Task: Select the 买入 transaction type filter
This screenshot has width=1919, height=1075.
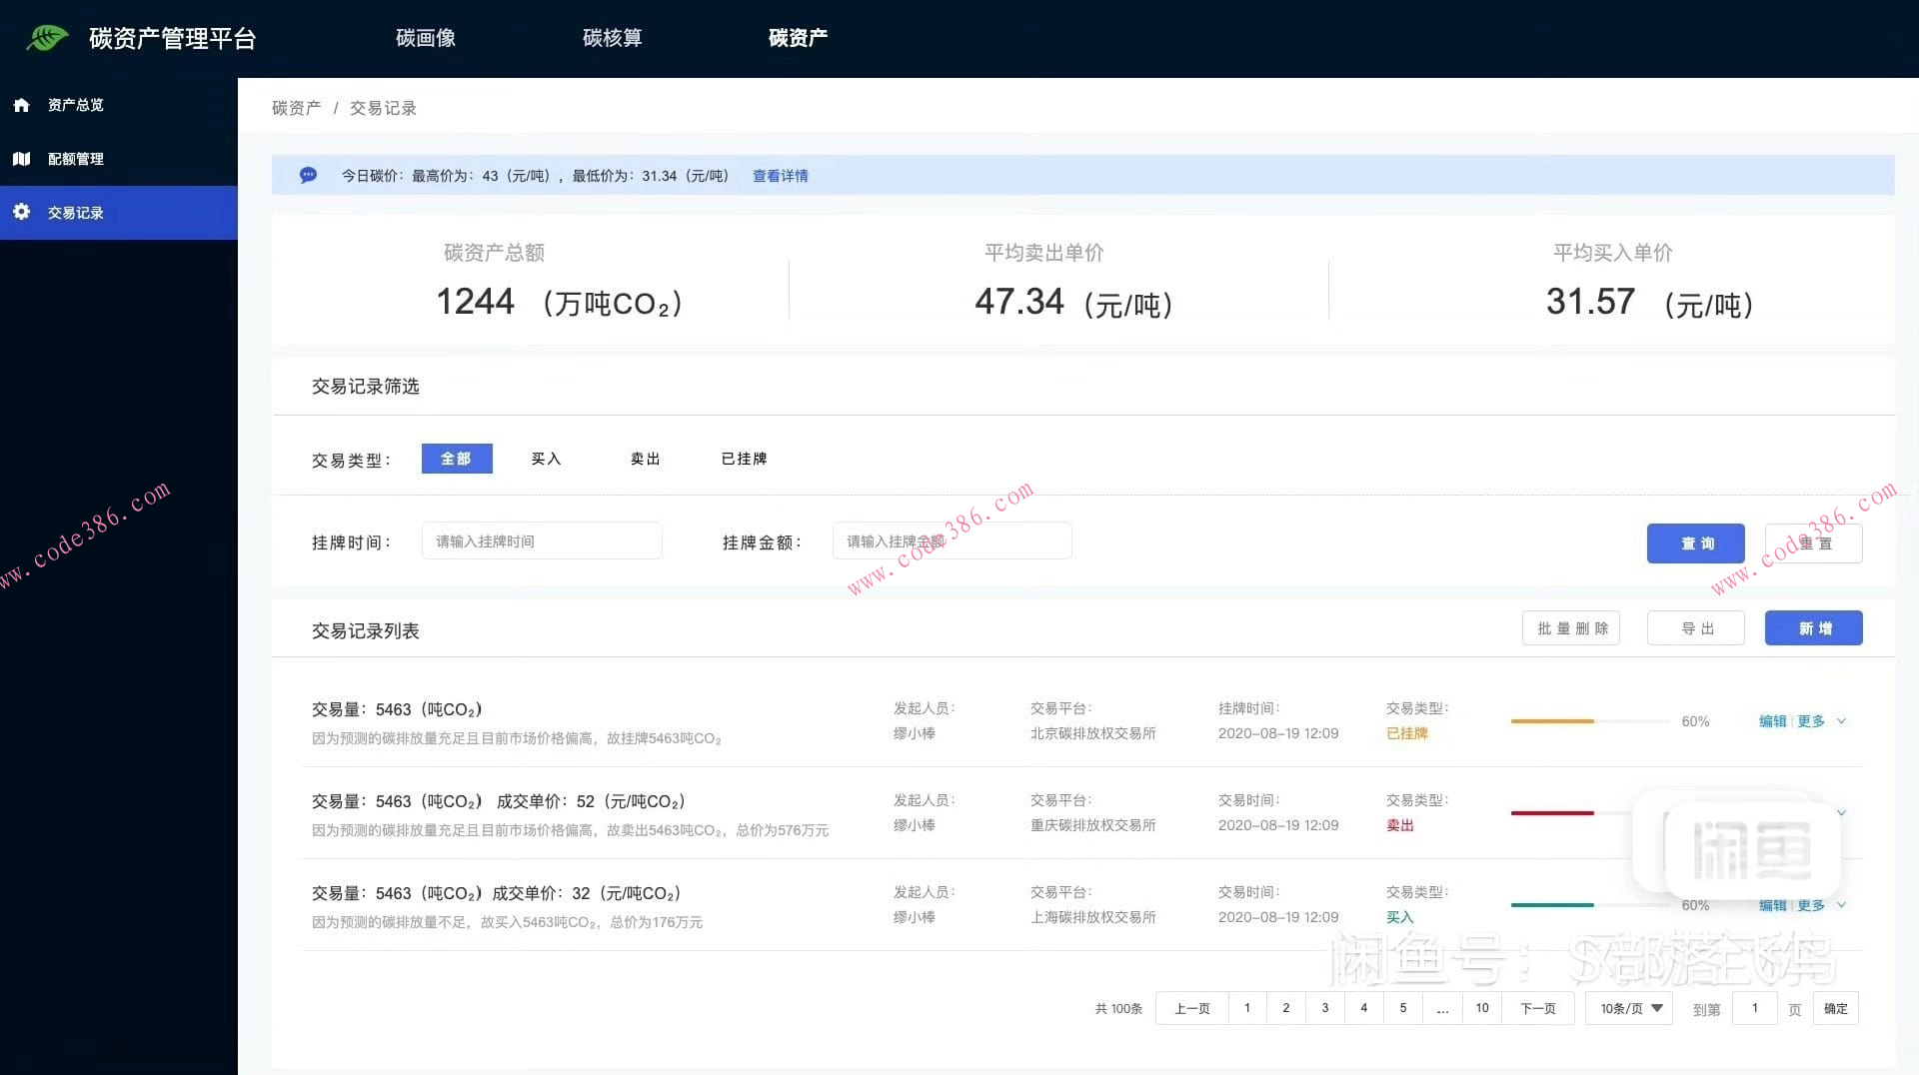Action: coord(546,459)
